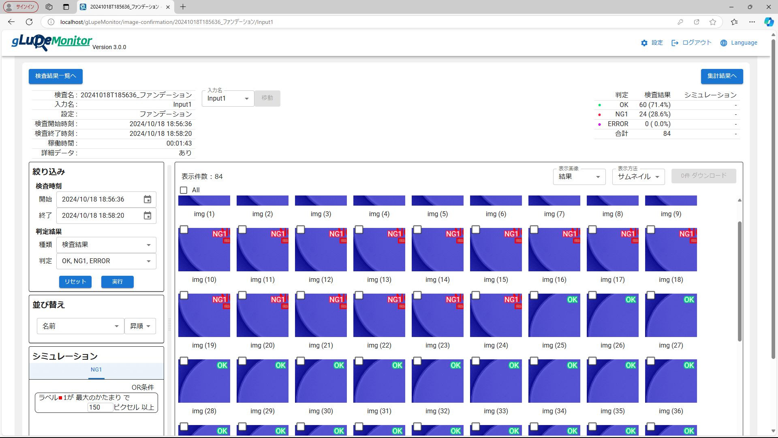Click the thumbnail scrollbar handle

740,281
